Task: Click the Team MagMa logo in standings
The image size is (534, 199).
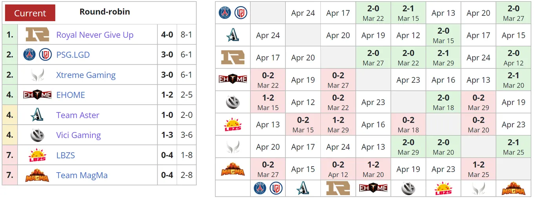Action: [x=37, y=175]
